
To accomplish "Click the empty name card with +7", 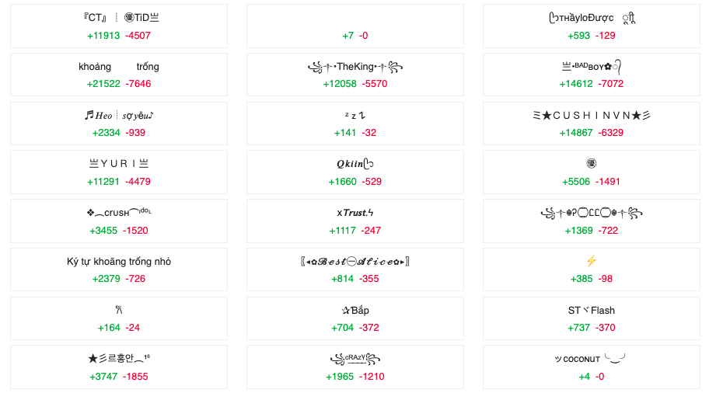I will [355, 26].
